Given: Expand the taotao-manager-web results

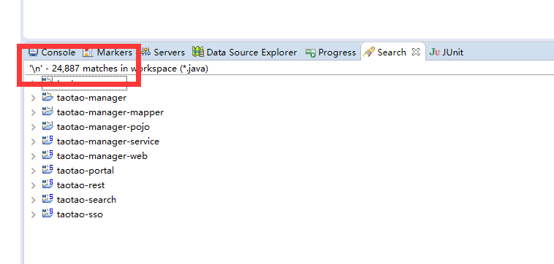Looking at the screenshot, I should 33,156.
